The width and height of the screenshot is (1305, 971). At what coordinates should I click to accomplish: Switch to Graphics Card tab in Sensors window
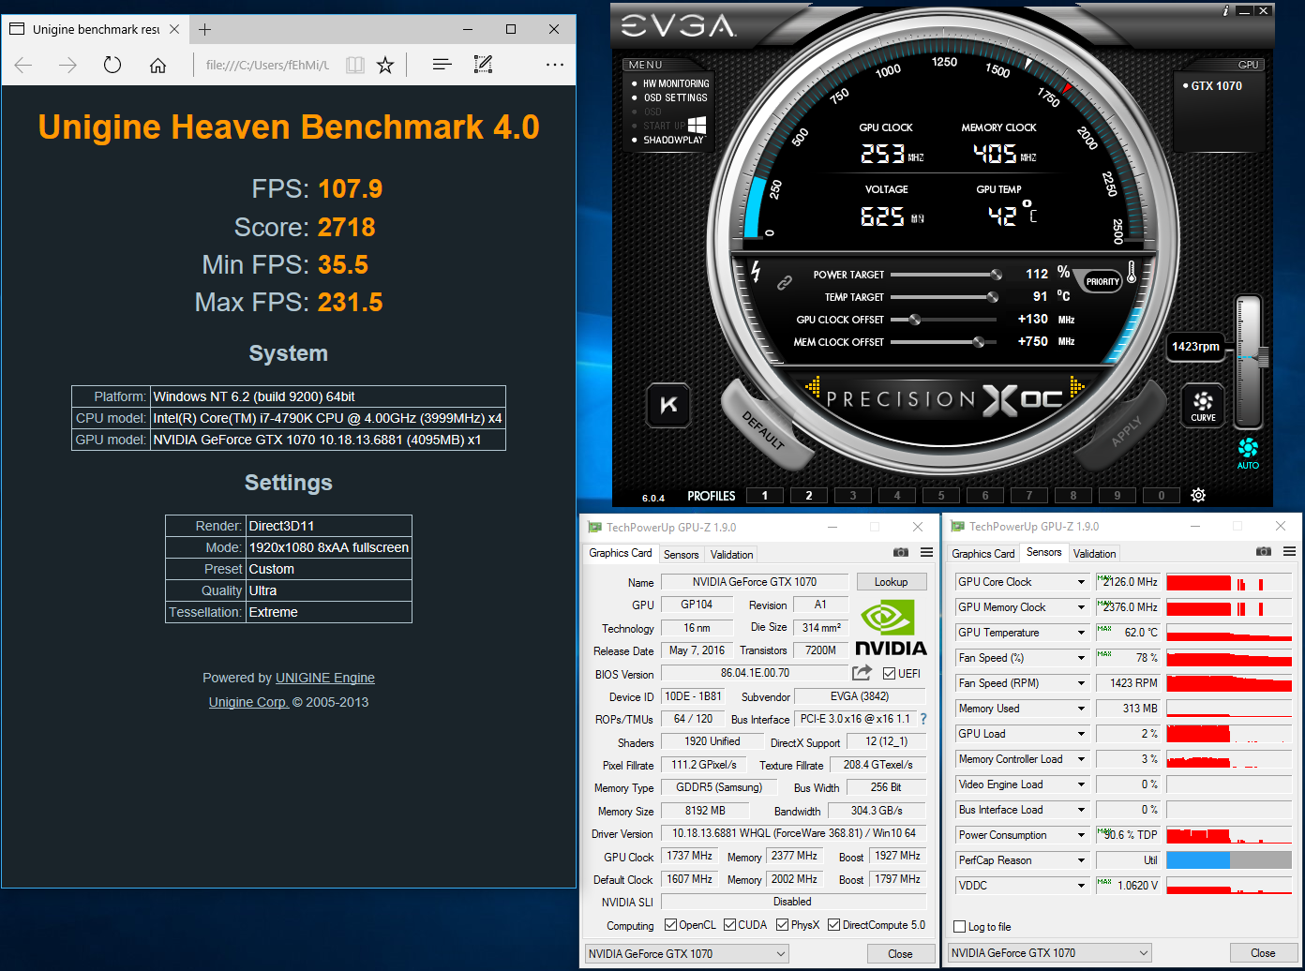(983, 553)
